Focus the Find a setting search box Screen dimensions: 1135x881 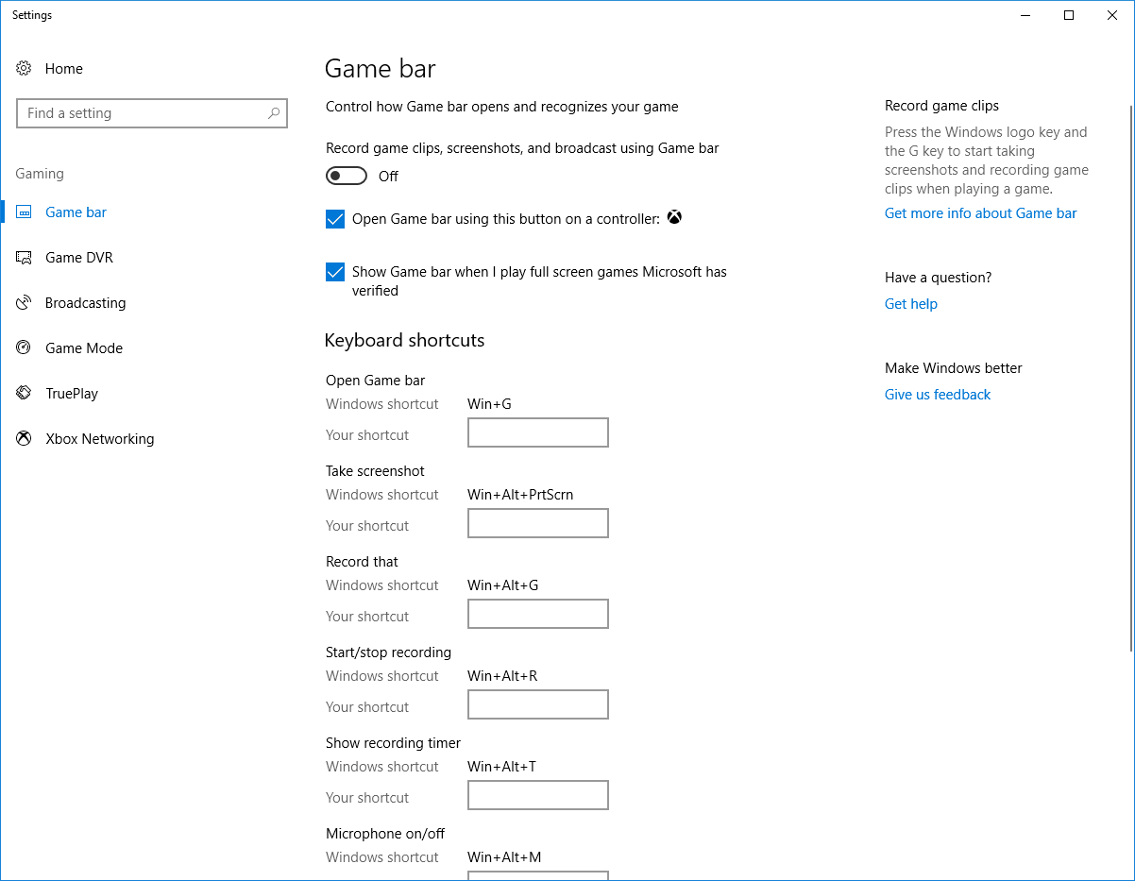[x=152, y=113]
